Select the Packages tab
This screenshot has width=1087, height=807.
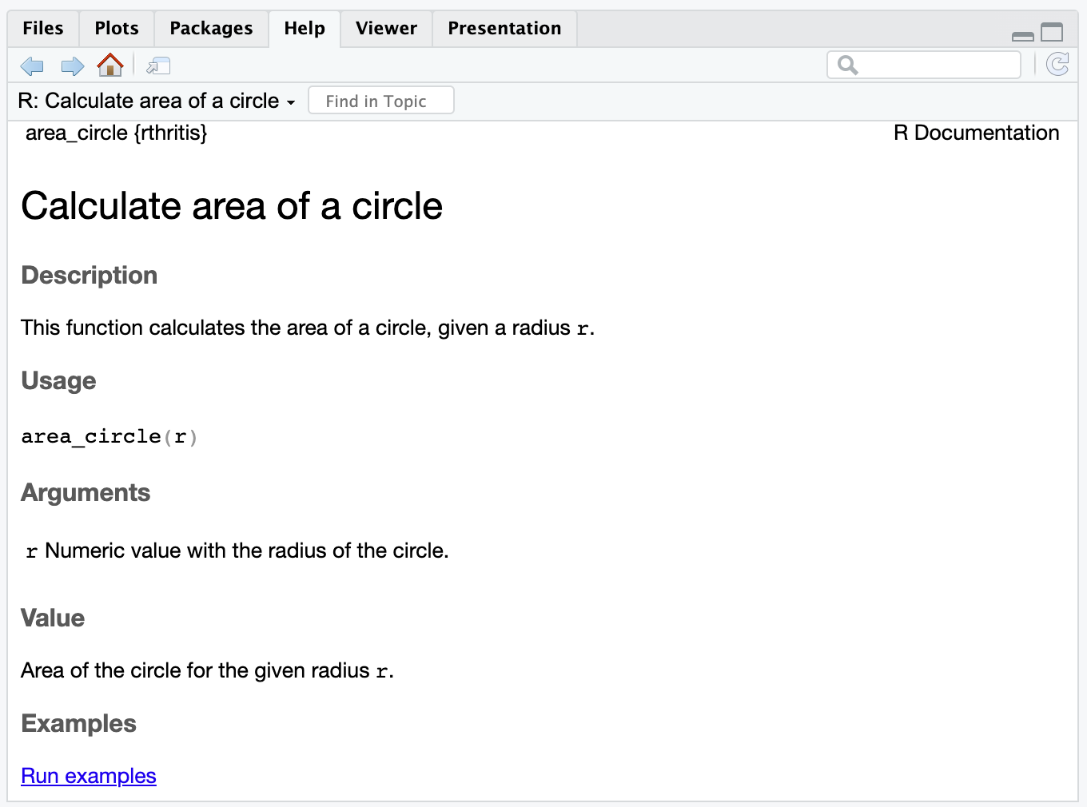tap(211, 29)
